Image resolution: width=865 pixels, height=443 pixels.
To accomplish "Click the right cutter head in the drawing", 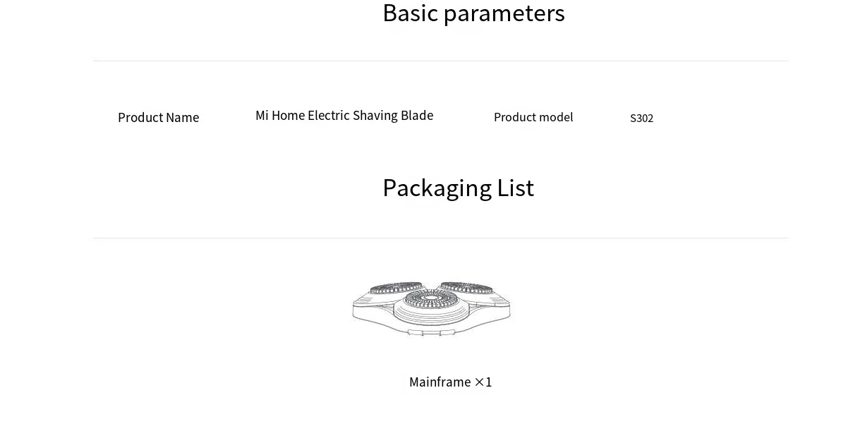I will coord(466,289).
